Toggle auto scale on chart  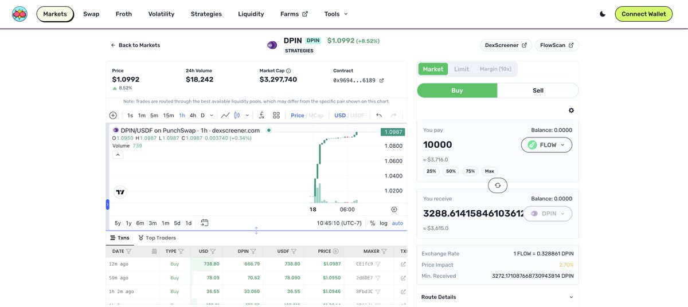tap(397, 223)
